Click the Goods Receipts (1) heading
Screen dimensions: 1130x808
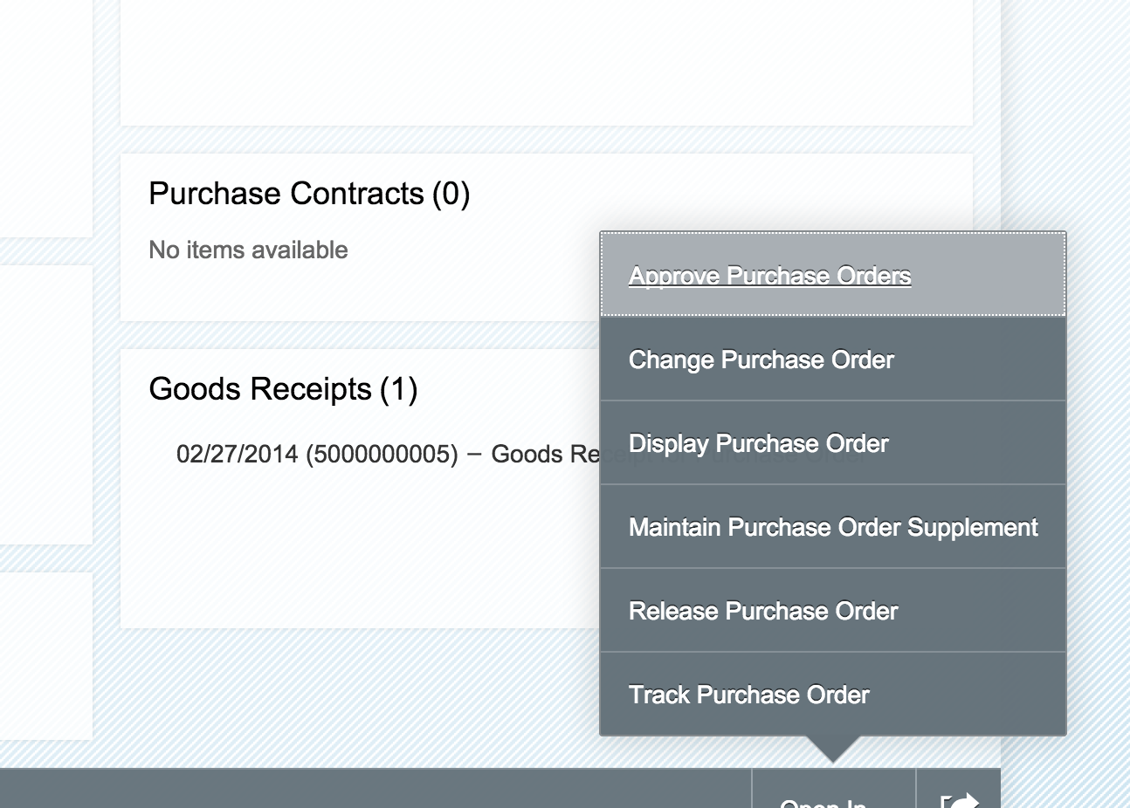tap(283, 389)
